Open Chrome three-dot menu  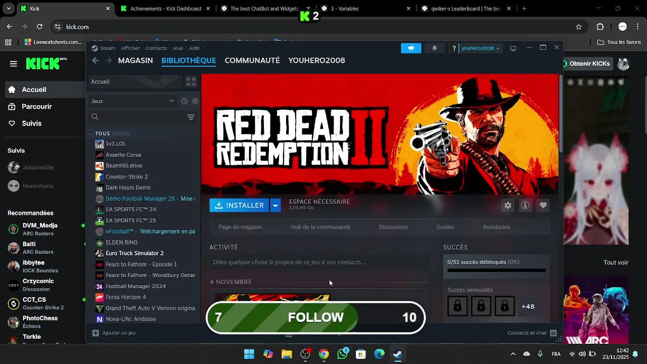coord(637,27)
